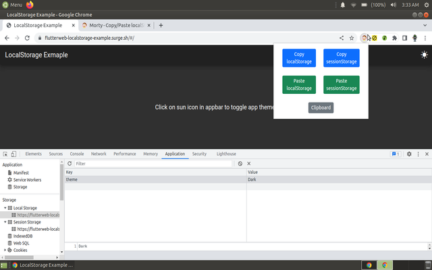This screenshot has width=432, height=270.
Task: Collapse the Local Storage tree node
Action: 5,208
